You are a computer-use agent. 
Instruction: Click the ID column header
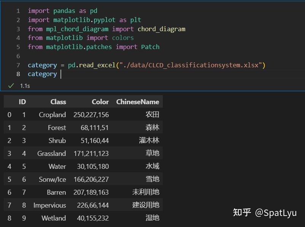coord(22,102)
